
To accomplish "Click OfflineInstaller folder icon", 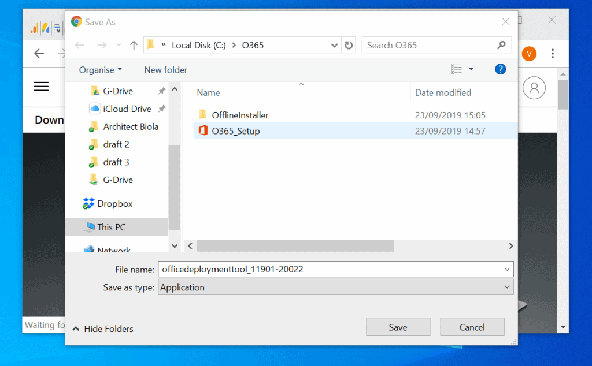I will pyautogui.click(x=203, y=114).
